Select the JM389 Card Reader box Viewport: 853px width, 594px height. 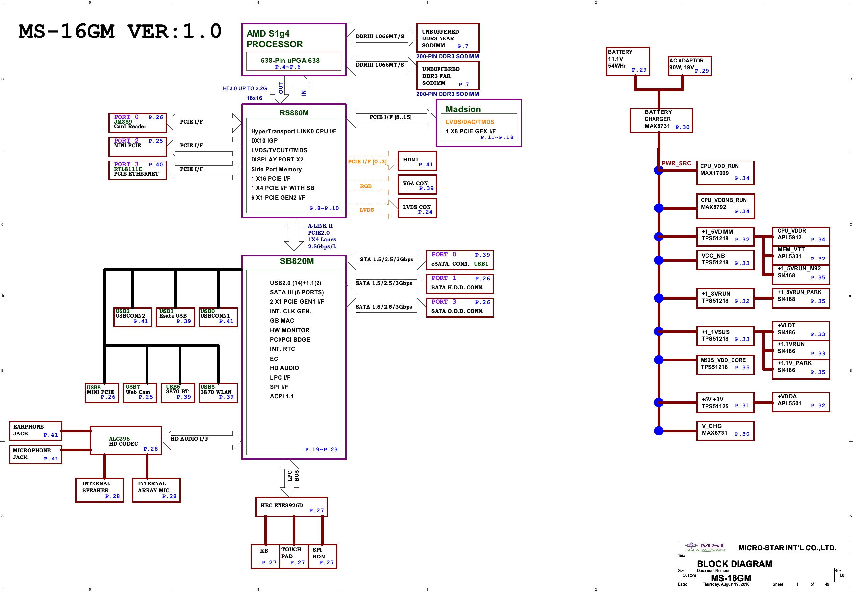138,123
